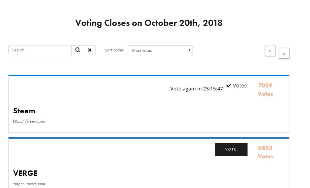Screen dimensions: 310x188
Task: Go to next page with » arrow
Action: pos(284,54)
